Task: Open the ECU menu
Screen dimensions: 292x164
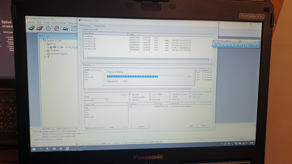Action: (39, 22)
